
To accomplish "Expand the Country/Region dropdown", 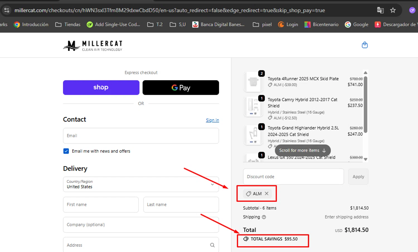I will [x=141, y=184].
